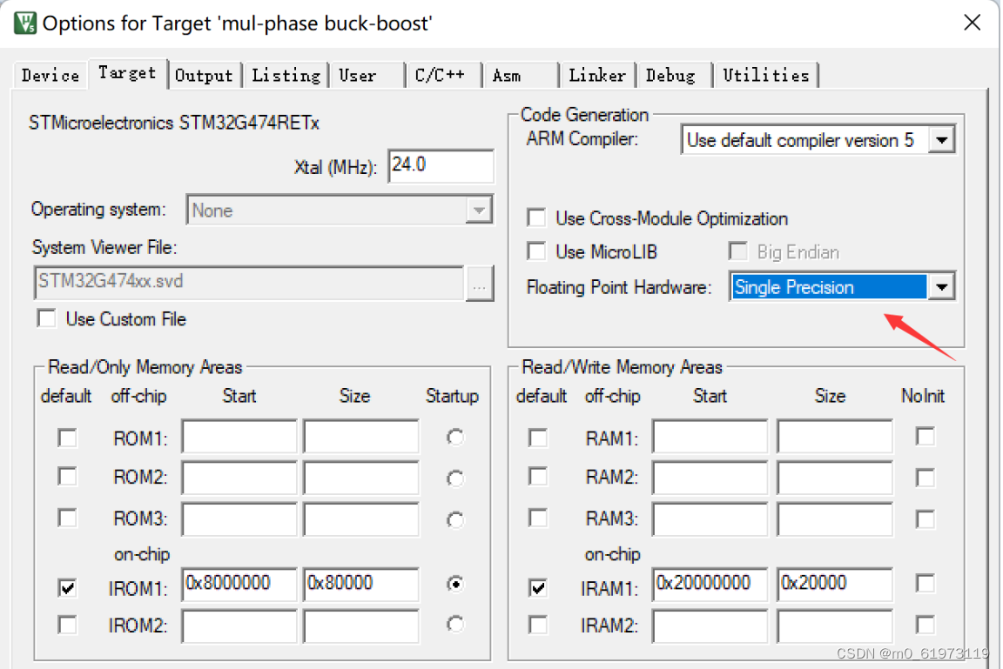Select ROM3 Startup radio button
Screen dimensions: 1003x669
point(454,519)
